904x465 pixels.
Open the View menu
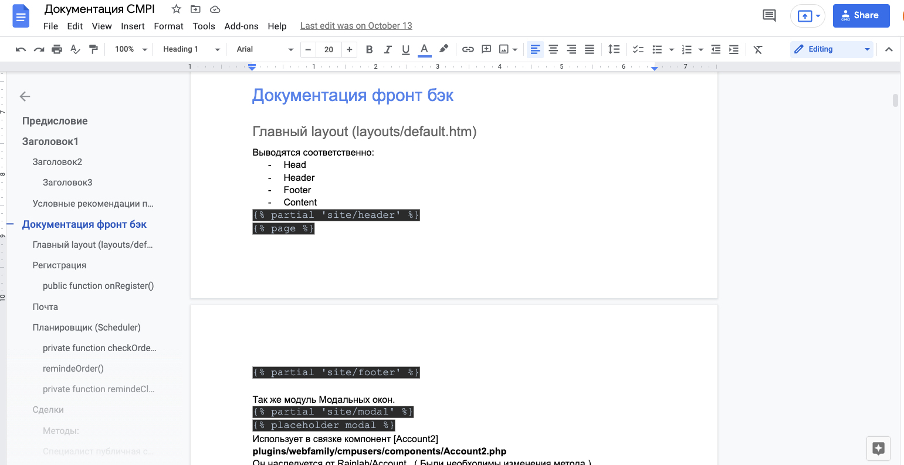tap(101, 26)
